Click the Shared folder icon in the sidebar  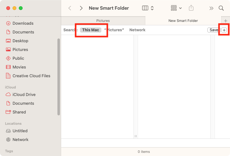8,112
